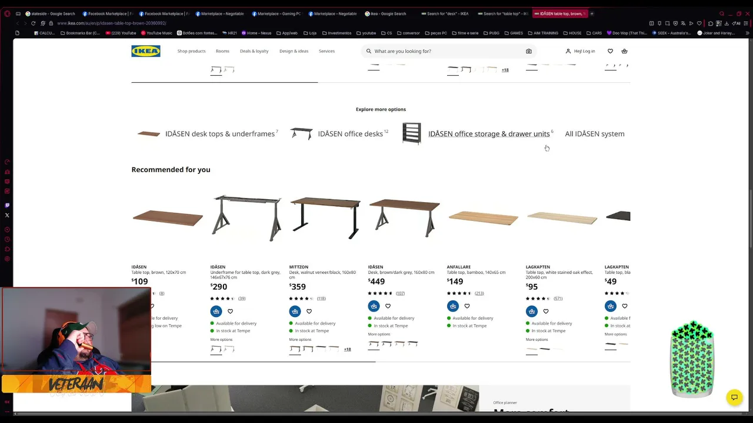The width and height of the screenshot is (753, 423).
Task: Open the Twitch icon in the browser sidebar
Action: click(x=7, y=205)
